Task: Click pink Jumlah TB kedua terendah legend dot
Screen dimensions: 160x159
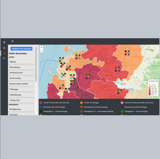Action: 122,103
